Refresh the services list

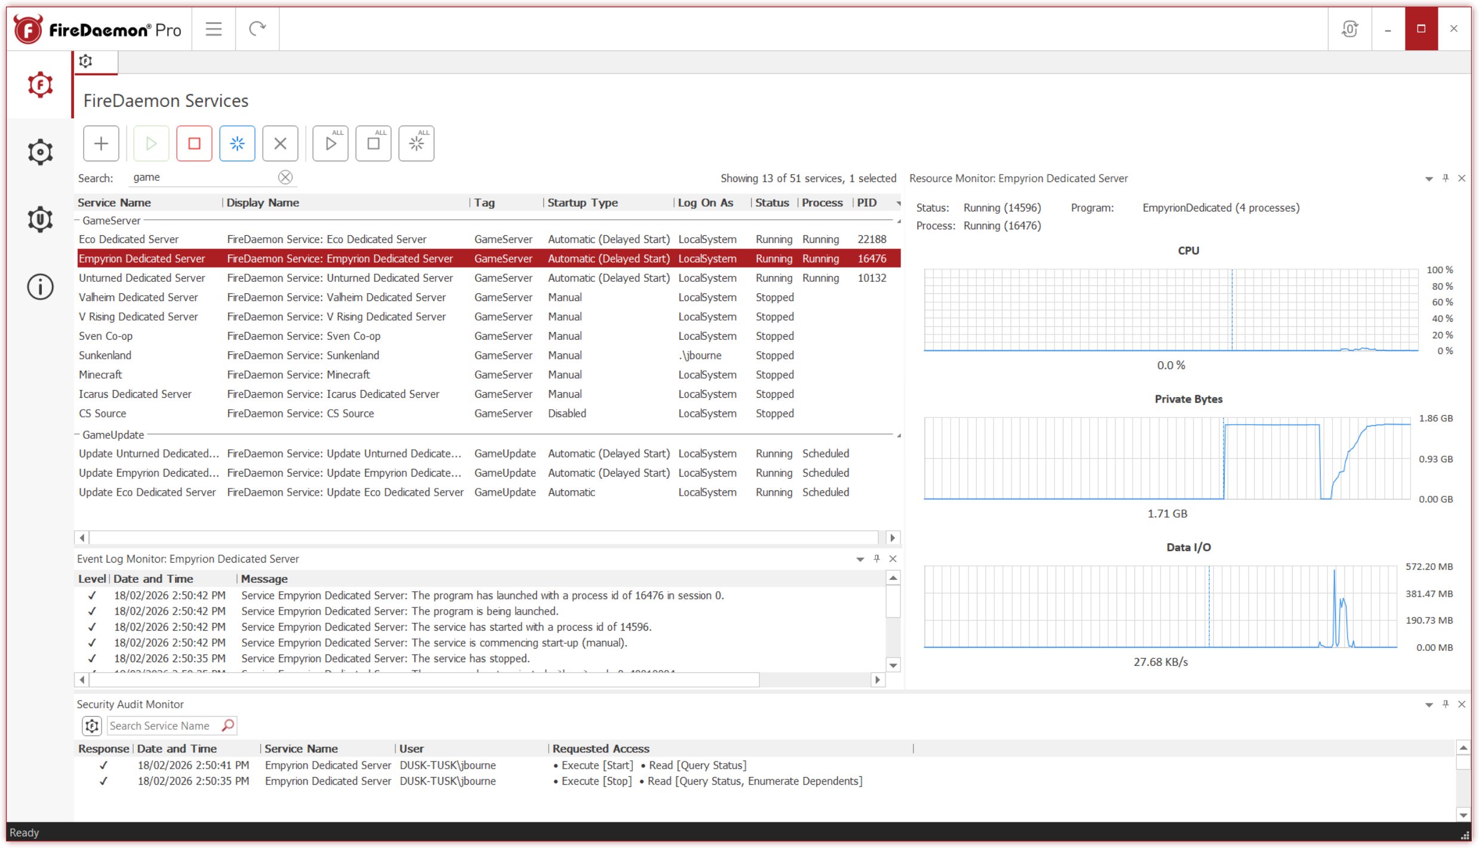click(257, 28)
